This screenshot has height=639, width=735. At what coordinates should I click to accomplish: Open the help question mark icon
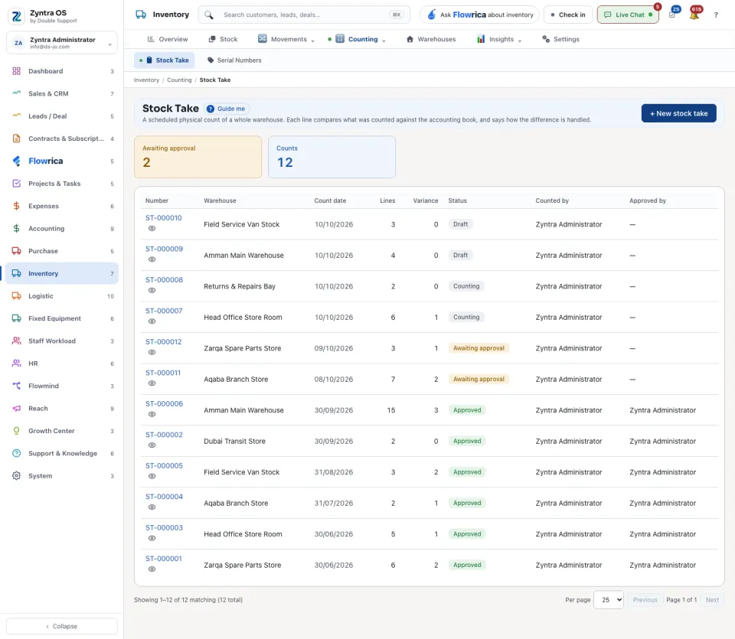(x=716, y=15)
